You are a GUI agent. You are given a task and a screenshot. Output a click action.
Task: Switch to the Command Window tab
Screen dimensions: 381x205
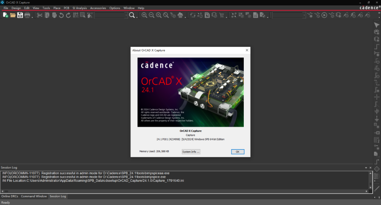[34, 196]
